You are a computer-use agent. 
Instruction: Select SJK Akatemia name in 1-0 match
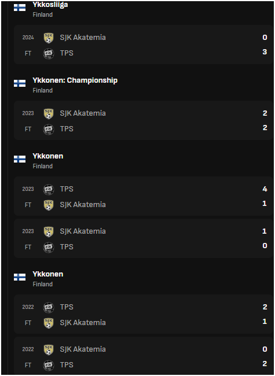[x=83, y=231]
